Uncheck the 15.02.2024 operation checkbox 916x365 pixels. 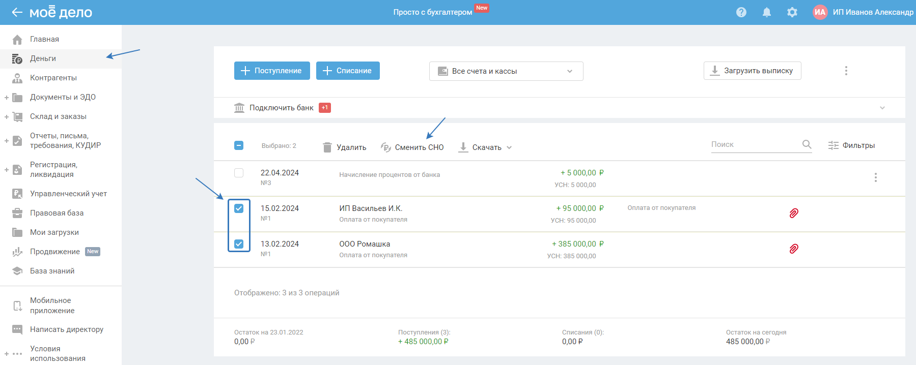(x=239, y=208)
